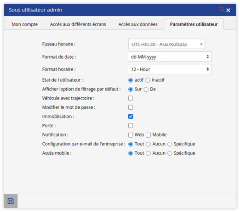Click the translate language icon in header
The height and width of the screenshot is (212, 240).
click(x=222, y=10)
